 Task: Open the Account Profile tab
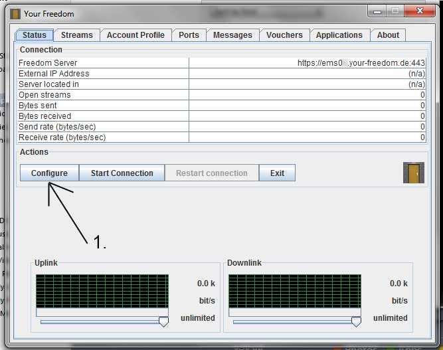(135, 35)
